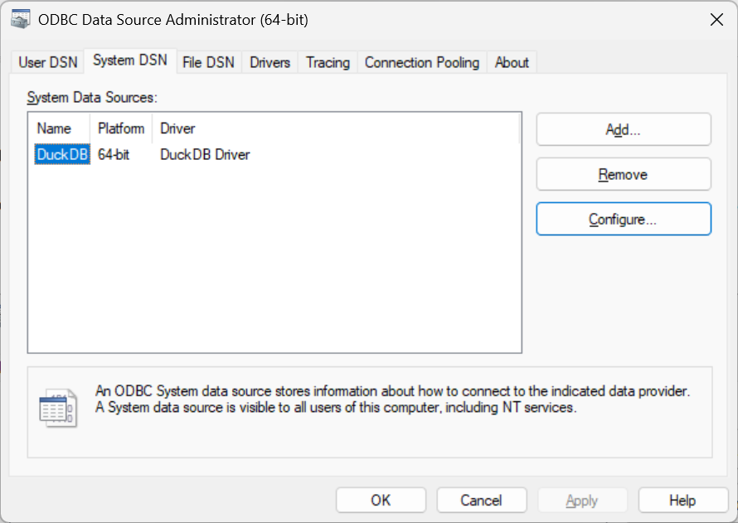The image size is (738, 523).
Task: Open the Connection Pooling tab
Action: point(421,61)
